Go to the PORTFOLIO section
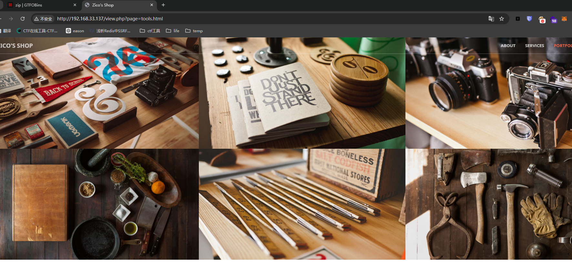 point(563,46)
